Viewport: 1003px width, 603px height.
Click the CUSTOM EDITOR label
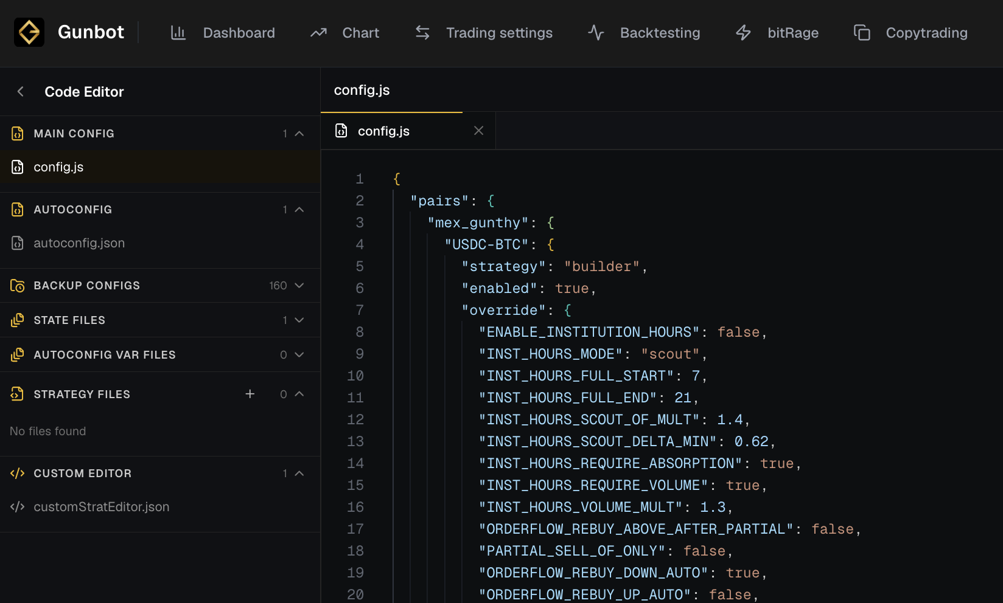[82, 474]
